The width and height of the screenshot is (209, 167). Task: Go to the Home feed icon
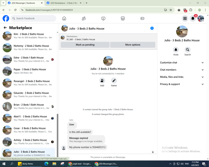tap(64, 18)
